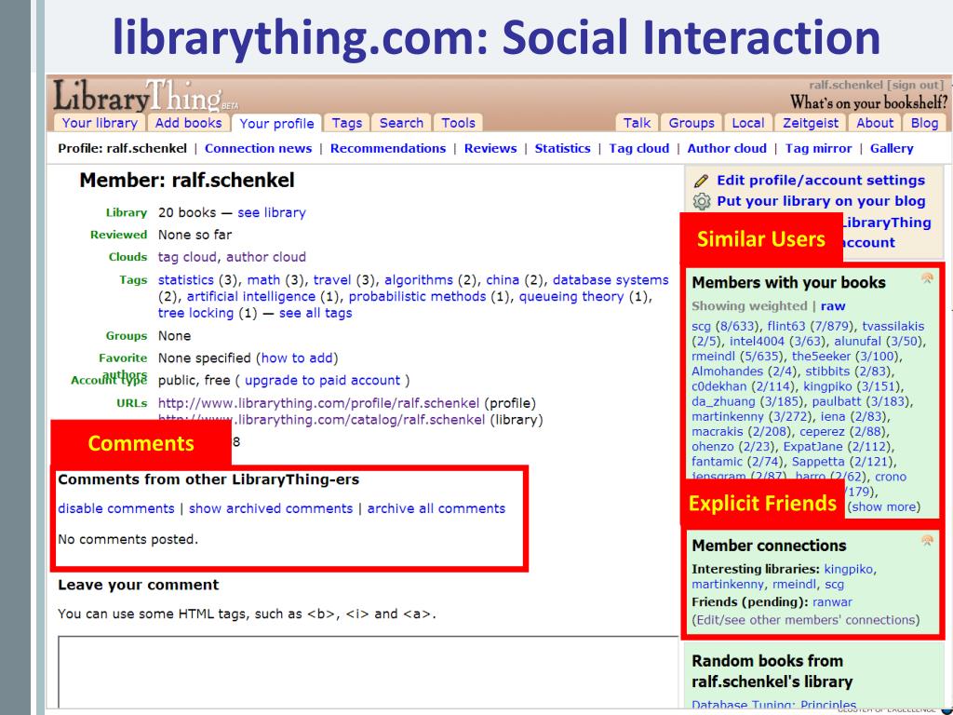
Task: Click the feed icon in Member connections
Action: (927, 541)
